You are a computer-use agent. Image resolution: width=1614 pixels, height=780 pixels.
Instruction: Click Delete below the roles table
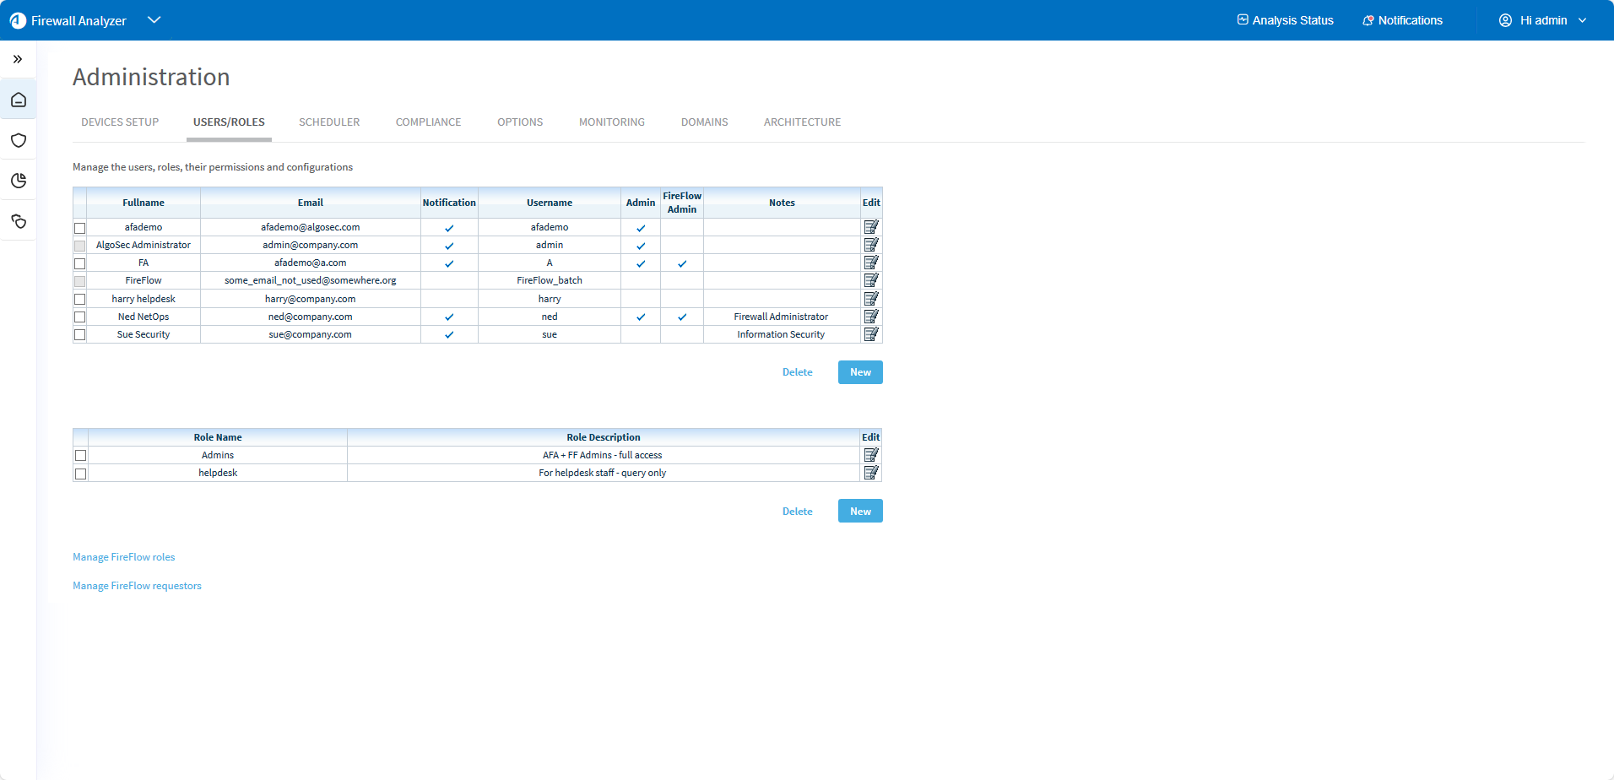pos(797,512)
